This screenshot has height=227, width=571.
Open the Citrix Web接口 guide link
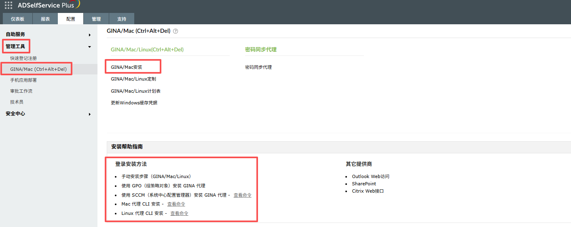coord(368,191)
